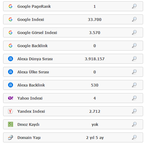Click the Domain Yaşı icon
This screenshot has width=145, height=144.
point(11,137)
